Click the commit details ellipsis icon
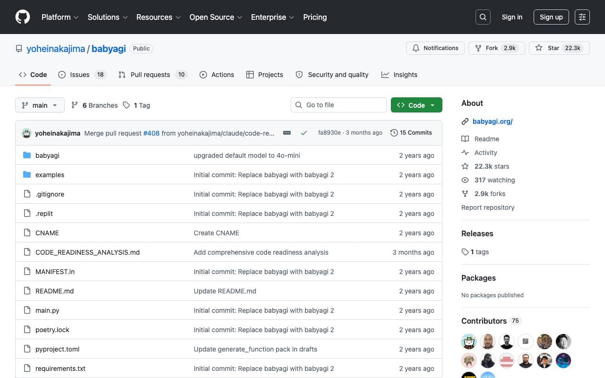Image resolution: width=605 pixels, height=378 pixels. tap(287, 133)
